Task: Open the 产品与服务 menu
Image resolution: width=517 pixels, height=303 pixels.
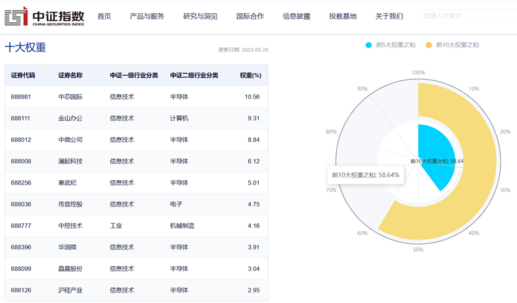Action: [147, 16]
